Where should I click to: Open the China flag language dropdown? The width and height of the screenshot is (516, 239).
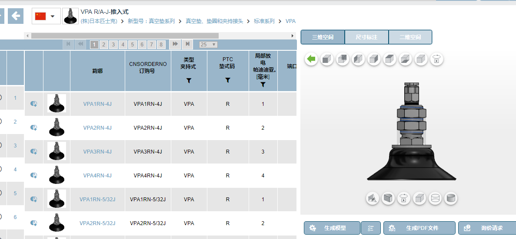[x=46, y=16]
